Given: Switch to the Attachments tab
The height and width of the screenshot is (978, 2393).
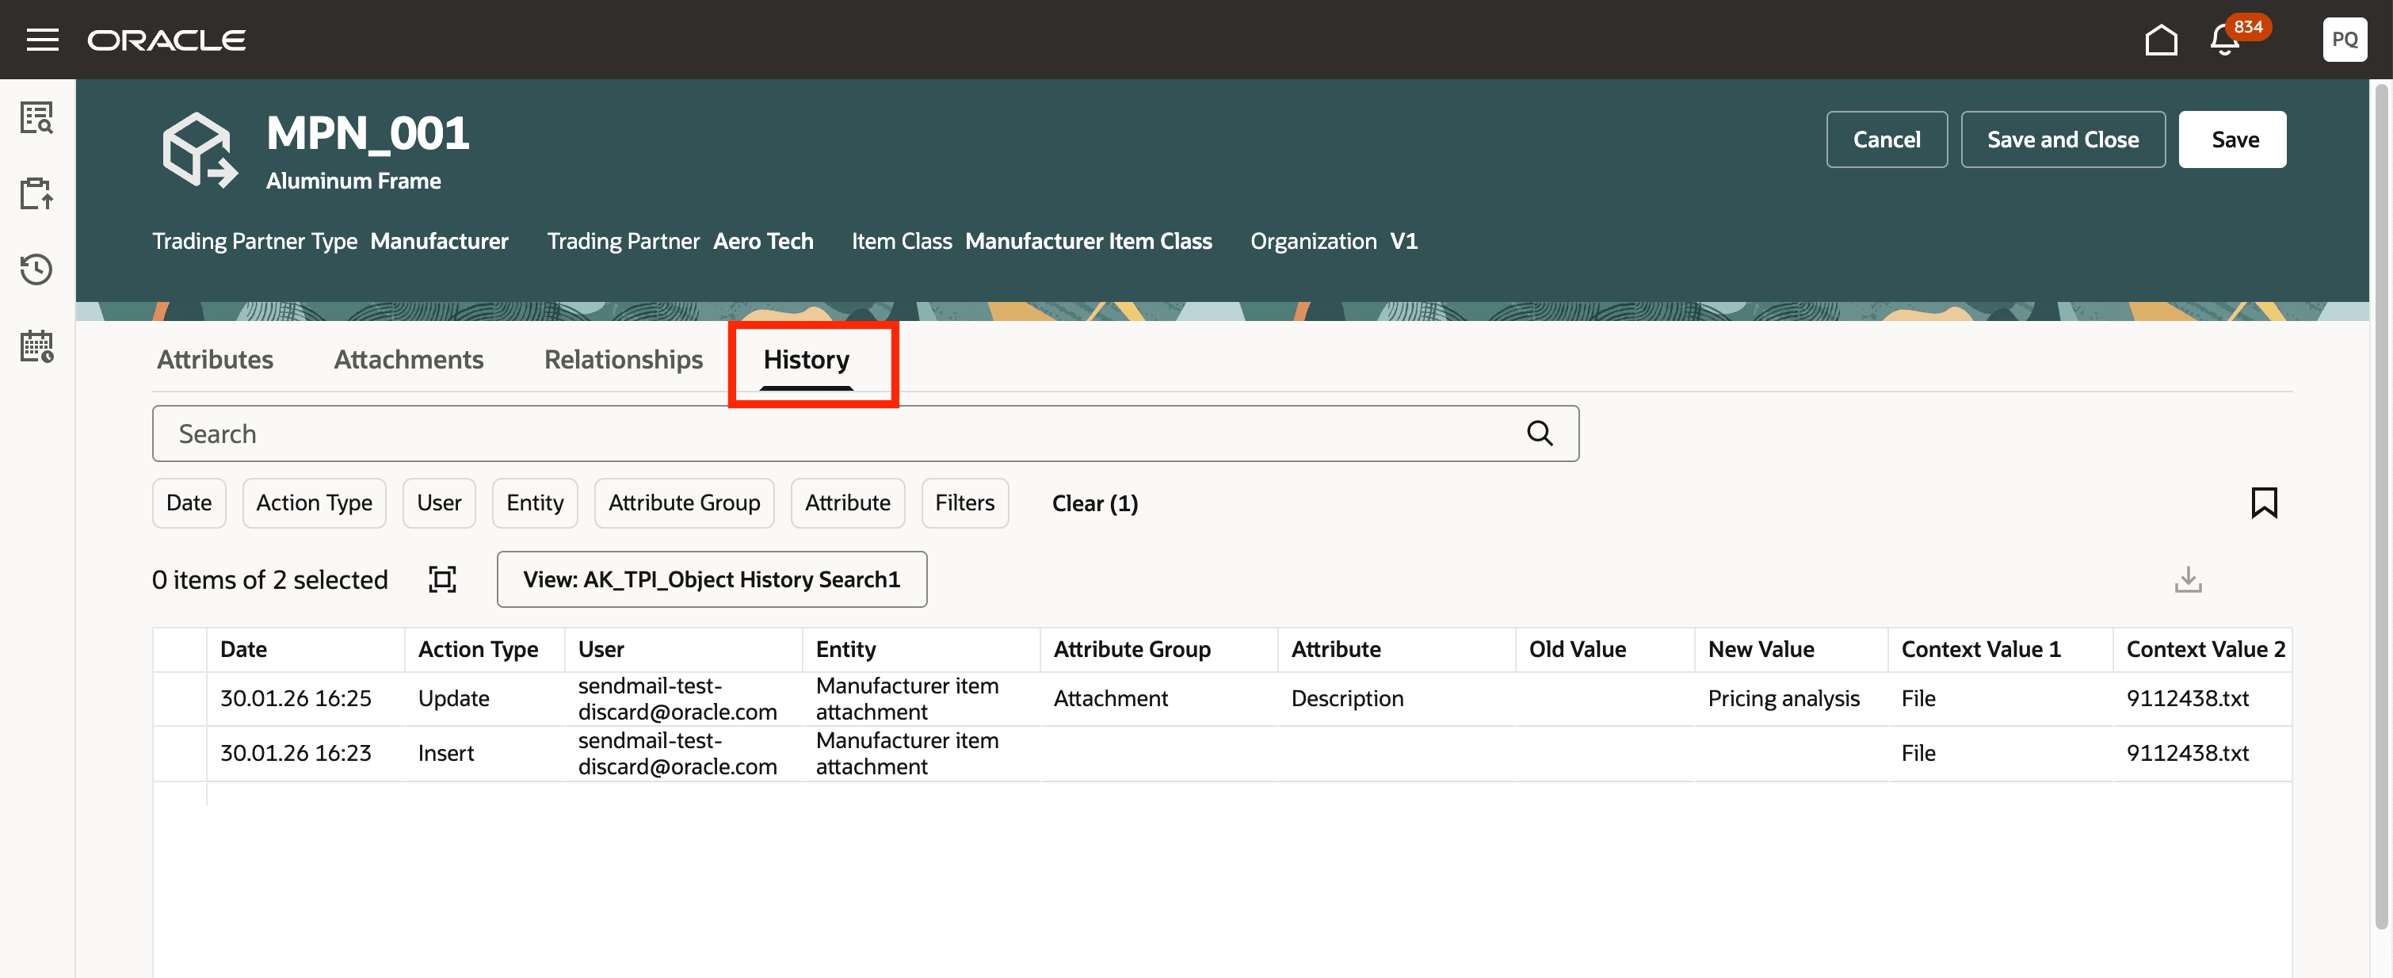Looking at the screenshot, I should pyautogui.click(x=409, y=360).
